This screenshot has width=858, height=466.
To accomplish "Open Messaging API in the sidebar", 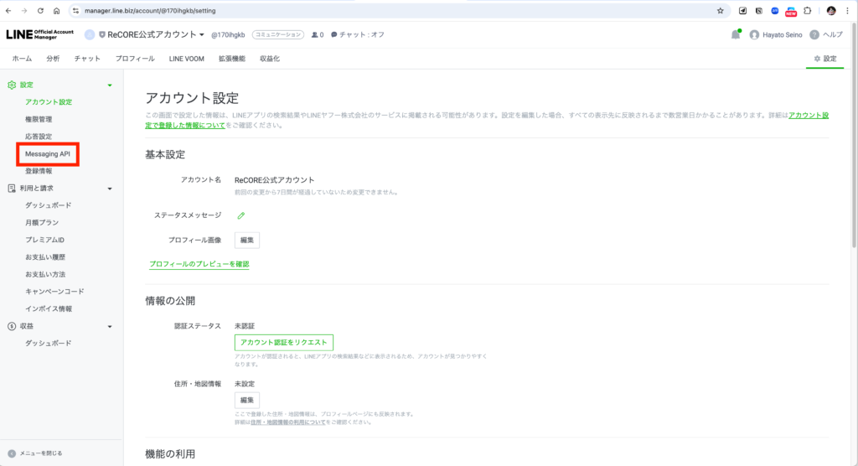I will click(48, 154).
